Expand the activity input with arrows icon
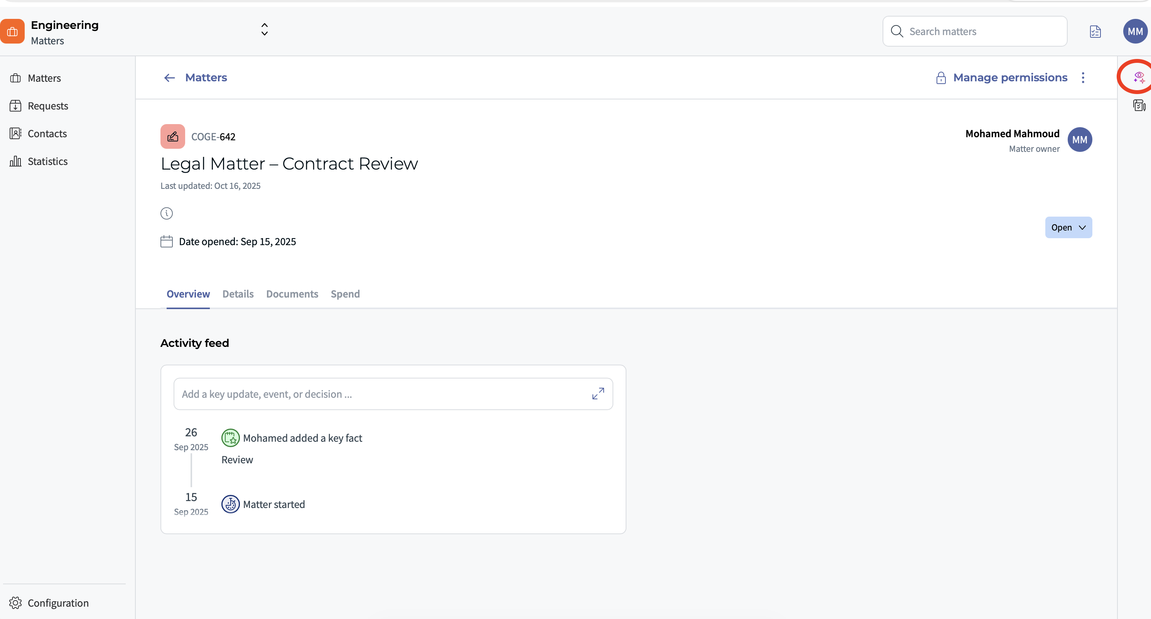This screenshot has height=619, width=1151. (598, 394)
